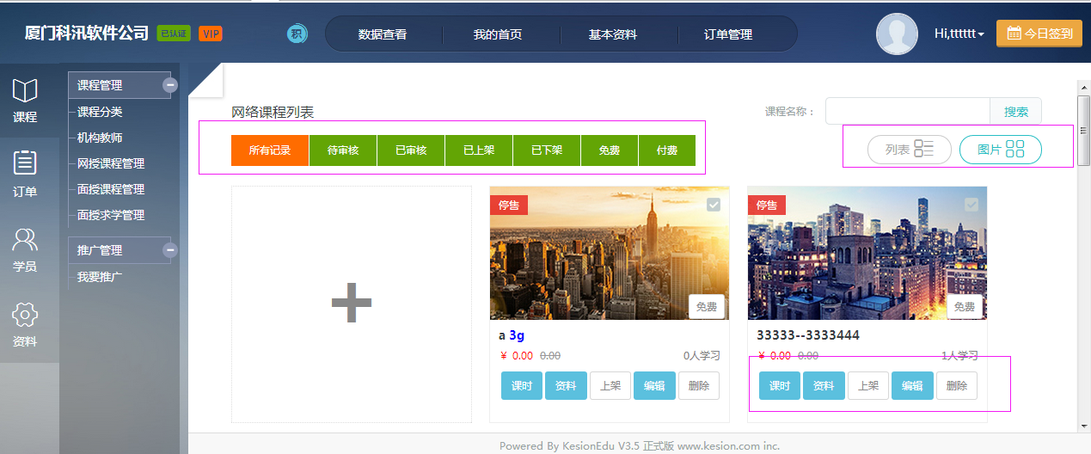Collapse the 课程管理 menu section
This screenshot has width=1091, height=454.
[x=170, y=85]
